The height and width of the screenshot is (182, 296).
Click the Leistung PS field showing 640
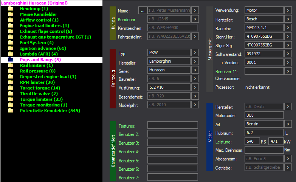(251, 142)
